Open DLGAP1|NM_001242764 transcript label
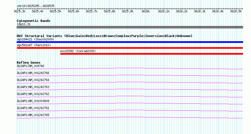Image resolution: width=251 pixels, height=134 pixels. (x=33, y=80)
